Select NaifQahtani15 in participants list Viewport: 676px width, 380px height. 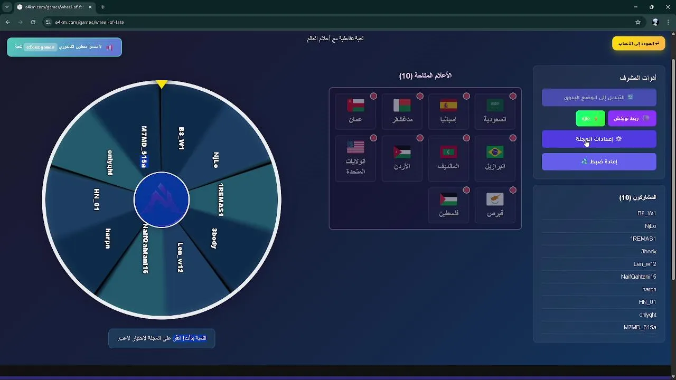click(599, 277)
